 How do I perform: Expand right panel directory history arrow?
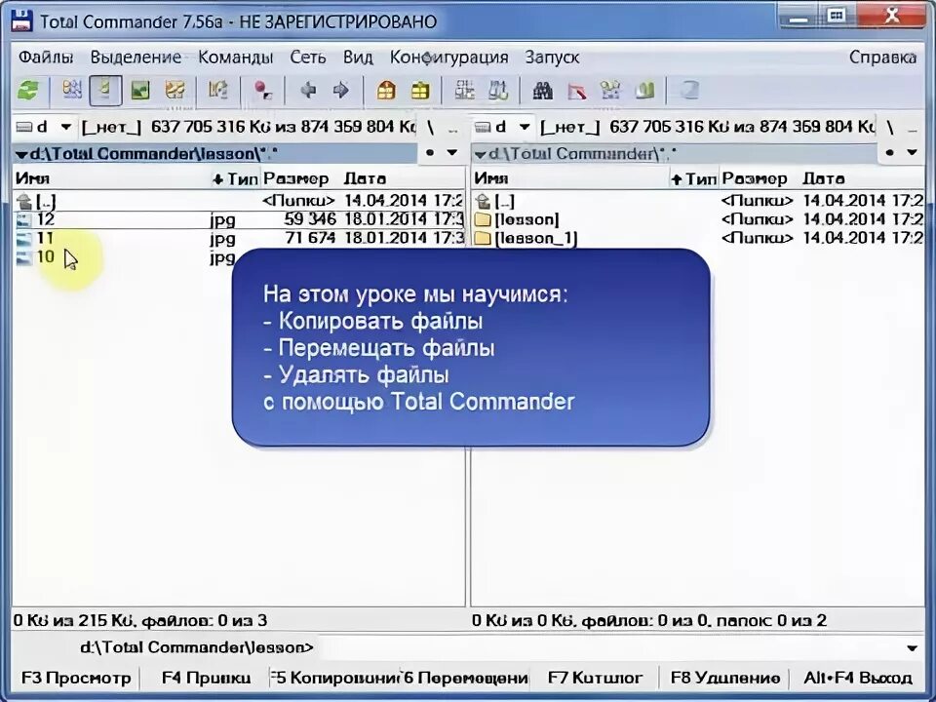[913, 153]
